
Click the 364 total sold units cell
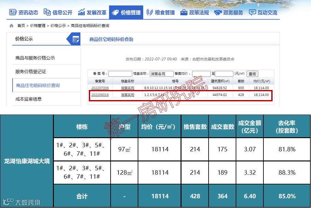click(x=222, y=196)
